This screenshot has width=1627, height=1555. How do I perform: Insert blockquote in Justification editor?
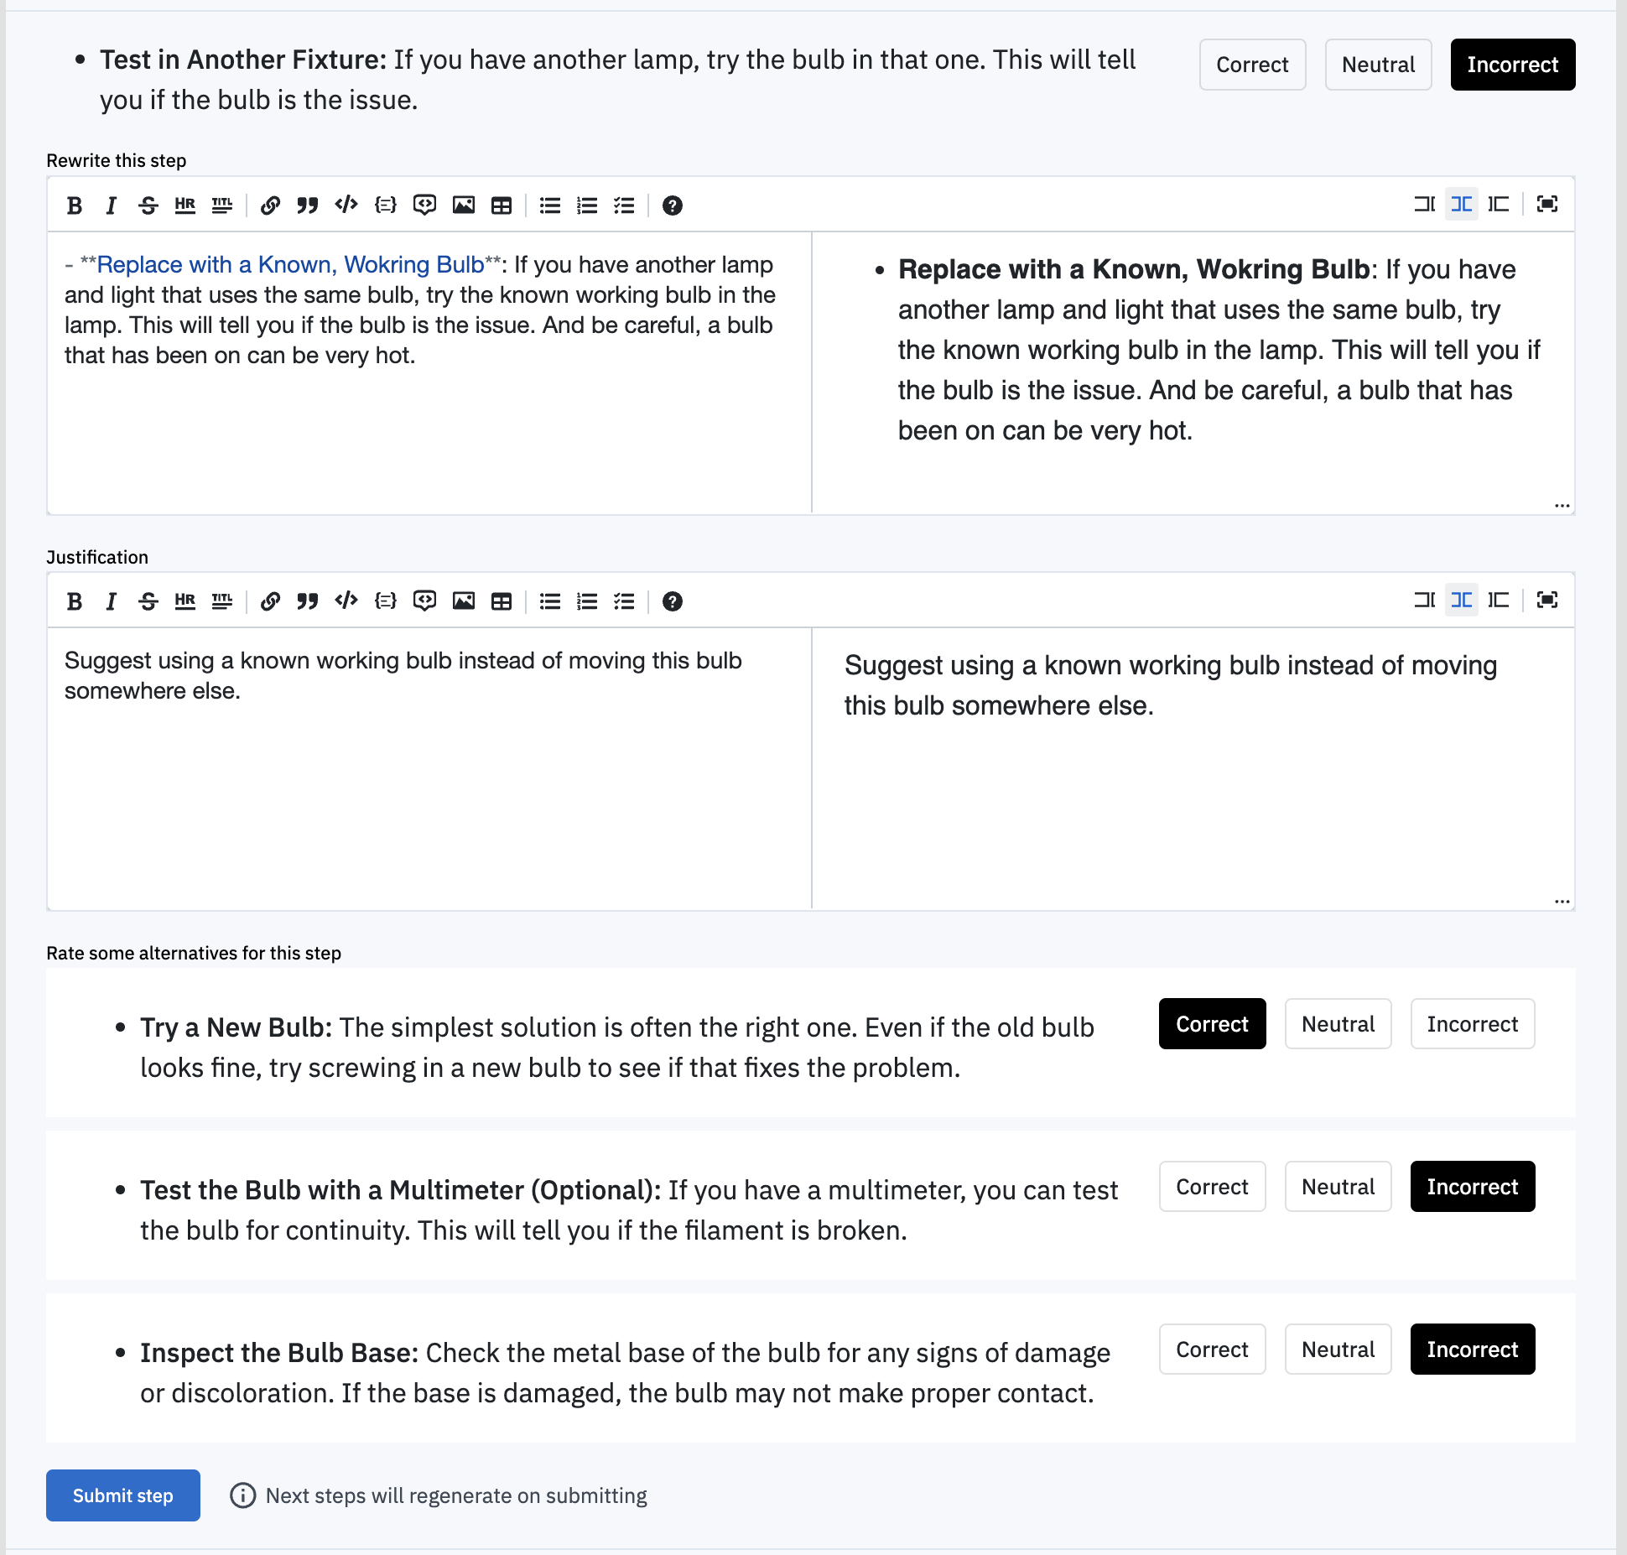coord(308,601)
